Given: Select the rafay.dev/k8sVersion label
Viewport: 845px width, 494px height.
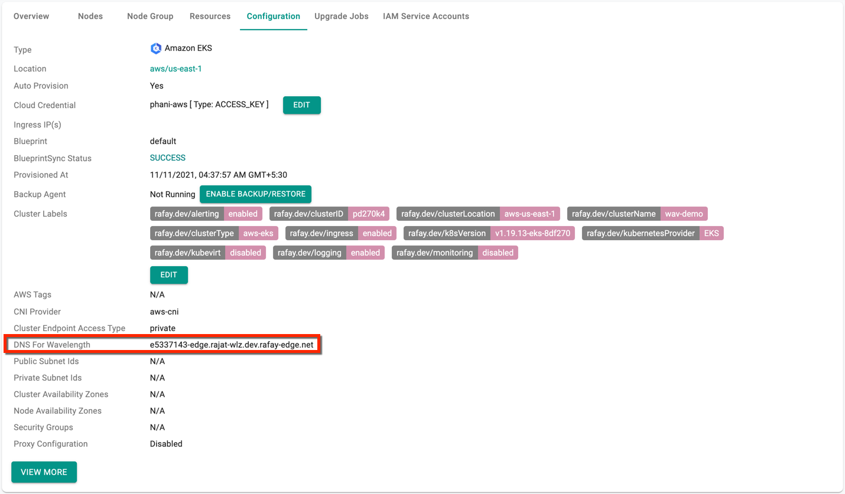Looking at the screenshot, I should (489, 233).
